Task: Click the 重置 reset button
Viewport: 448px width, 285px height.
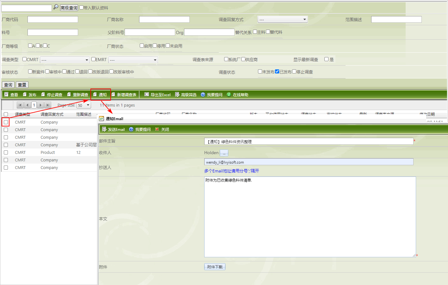Action: pyautogui.click(x=22, y=85)
